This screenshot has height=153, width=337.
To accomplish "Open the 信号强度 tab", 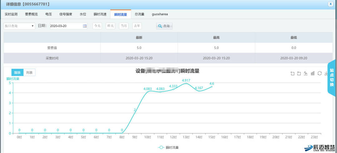I will pyautogui.click(x=66, y=14).
